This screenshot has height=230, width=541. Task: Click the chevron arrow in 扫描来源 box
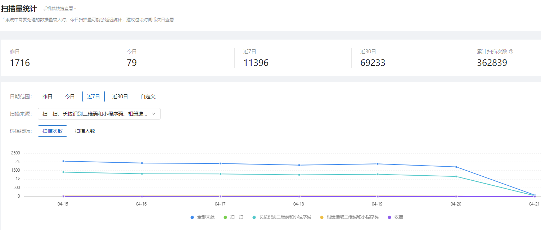(x=154, y=114)
